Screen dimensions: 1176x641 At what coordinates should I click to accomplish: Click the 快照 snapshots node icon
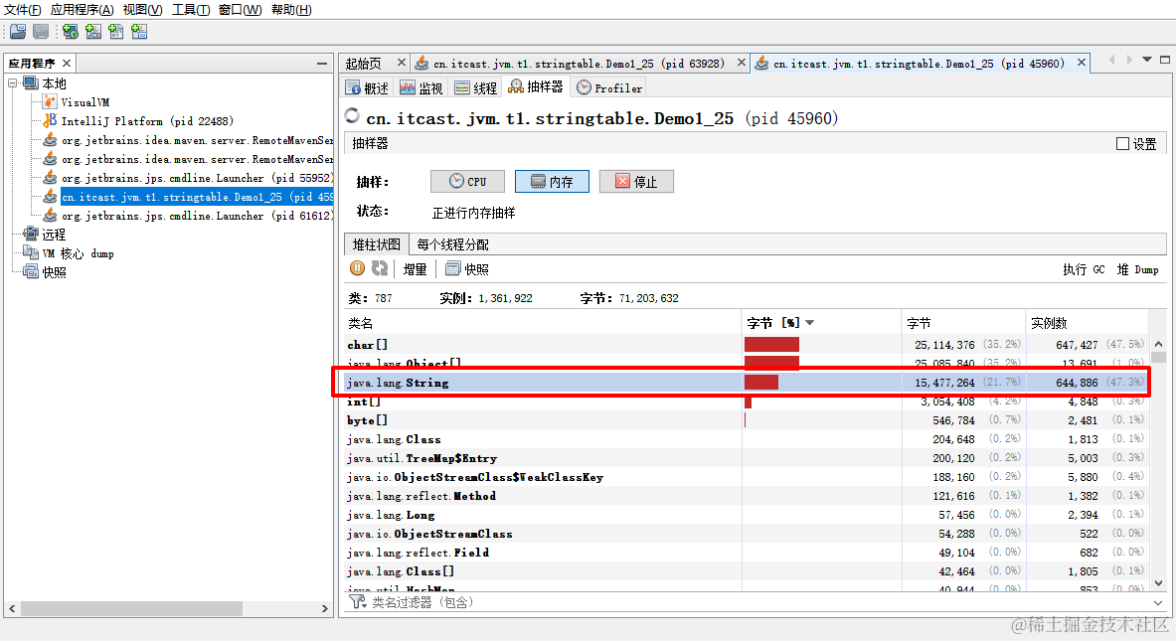pos(30,271)
